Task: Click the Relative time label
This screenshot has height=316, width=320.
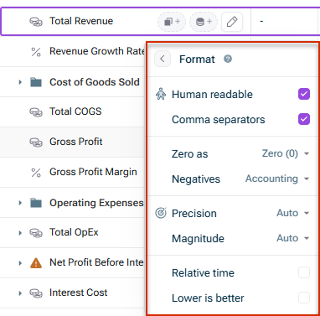Action: pos(203,273)
